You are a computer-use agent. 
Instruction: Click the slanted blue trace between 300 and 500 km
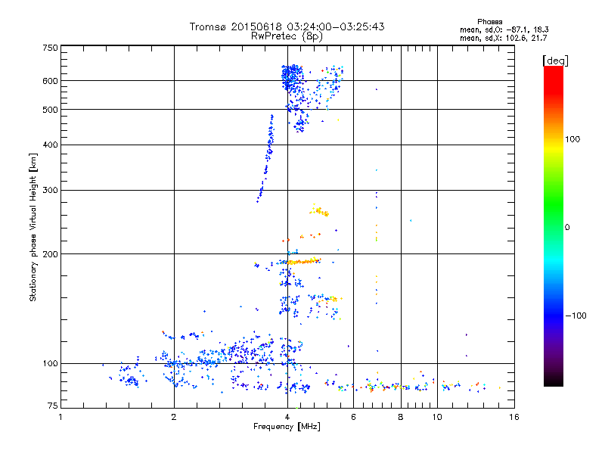click(x=266, y=157)
